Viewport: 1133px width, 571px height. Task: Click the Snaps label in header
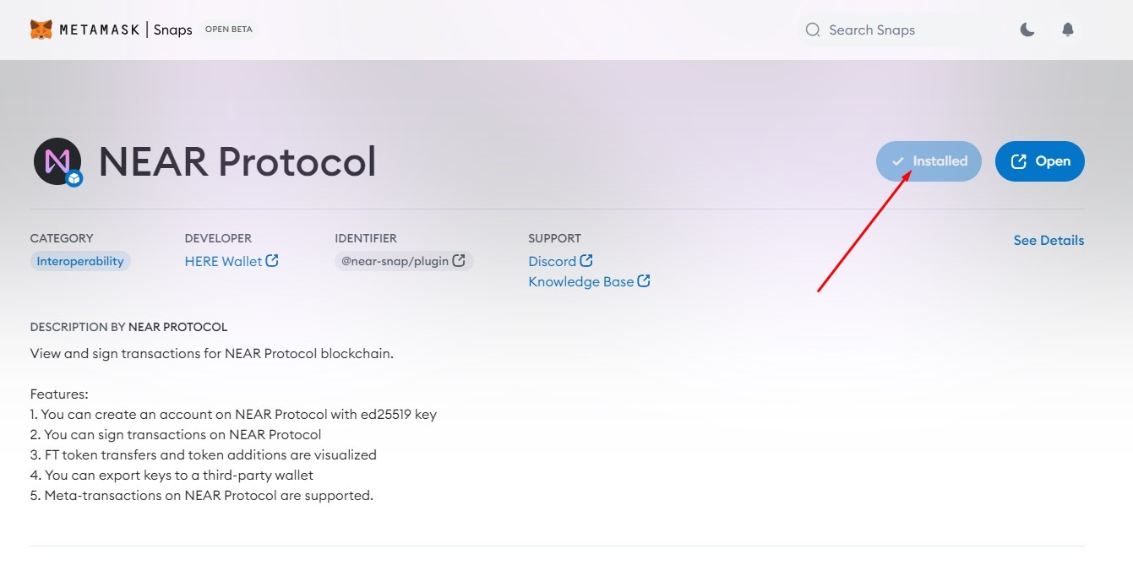tap(173, 30)
